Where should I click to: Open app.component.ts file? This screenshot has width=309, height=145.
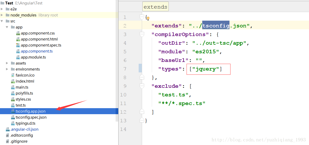click(37, 51)
